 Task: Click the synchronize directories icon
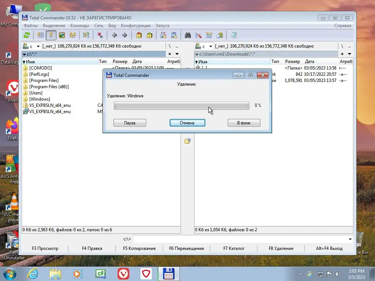pos(209,35)
